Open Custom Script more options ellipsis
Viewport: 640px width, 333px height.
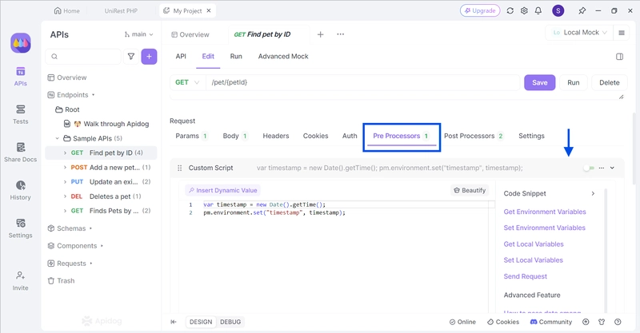tap(602, 168)
